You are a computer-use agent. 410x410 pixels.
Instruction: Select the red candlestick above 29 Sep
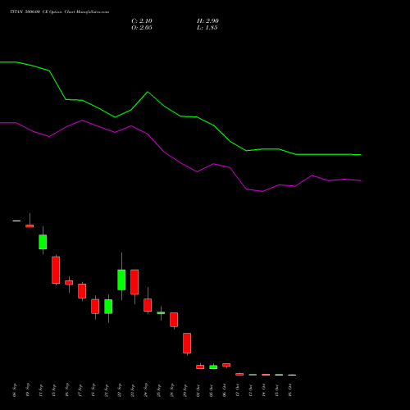pos(187,343)
